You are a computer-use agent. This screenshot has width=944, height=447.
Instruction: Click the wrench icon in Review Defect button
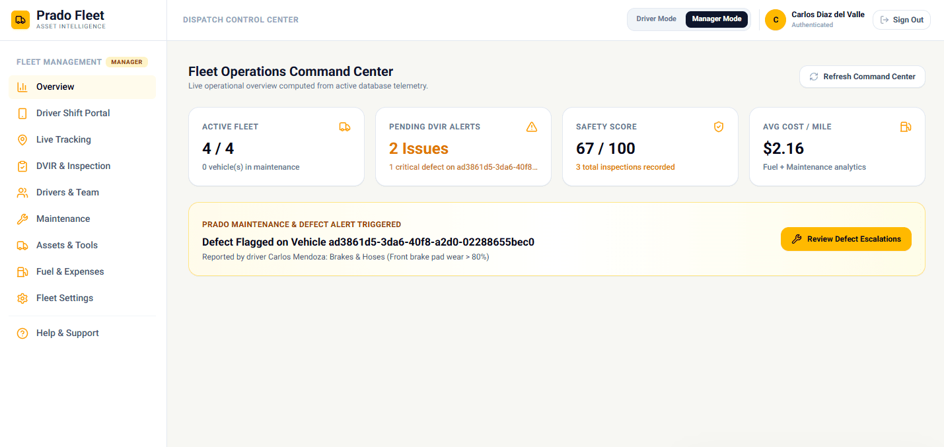click(x=797, y=239)
